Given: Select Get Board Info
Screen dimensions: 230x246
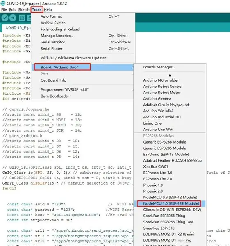Looking at the screenshot, I should [83, 80].
